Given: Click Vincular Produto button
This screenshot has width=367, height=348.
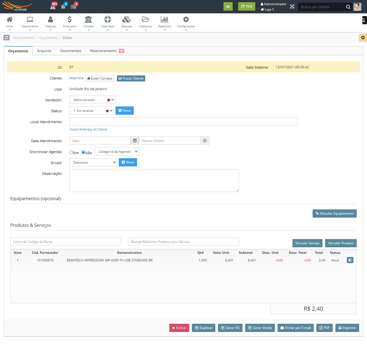Looking at the screenshot, I should click(341, 243).
